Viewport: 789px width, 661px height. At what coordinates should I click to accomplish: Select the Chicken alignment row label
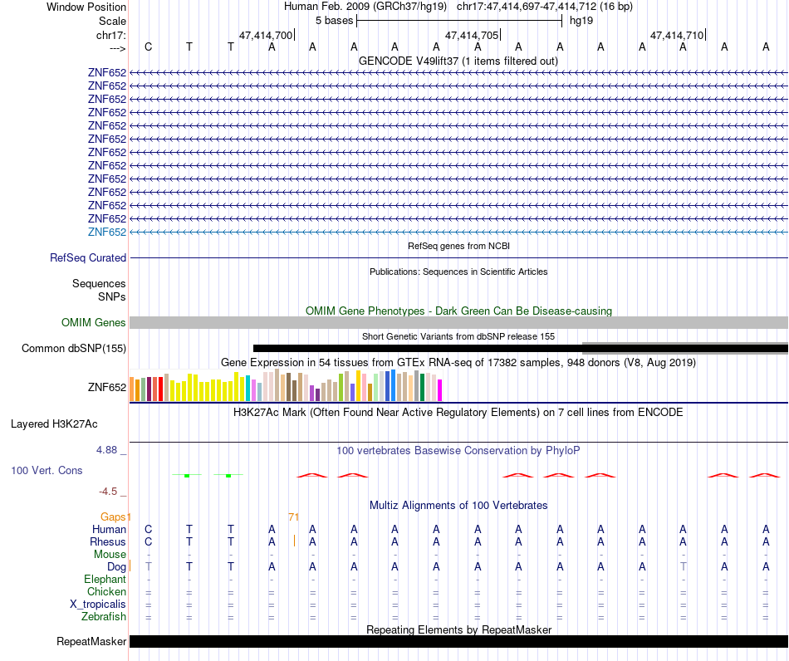pyautogui.click(x=106, y=591)
